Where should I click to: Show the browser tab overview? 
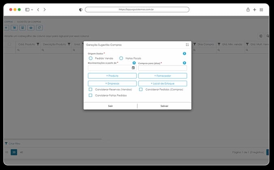click(261, 10)
